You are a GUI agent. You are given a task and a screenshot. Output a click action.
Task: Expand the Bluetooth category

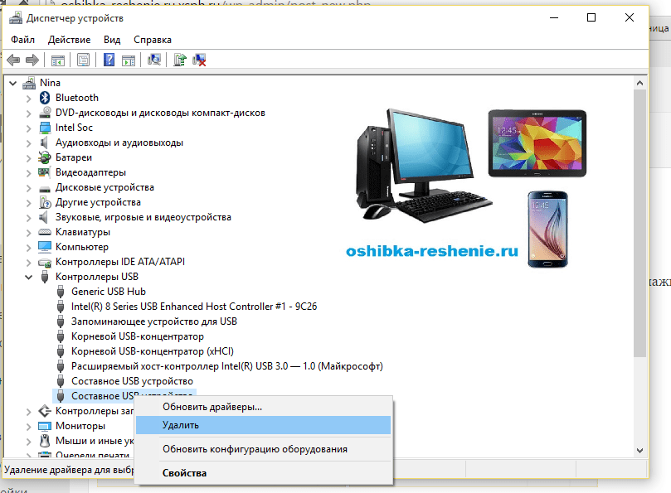pos(29,99)
